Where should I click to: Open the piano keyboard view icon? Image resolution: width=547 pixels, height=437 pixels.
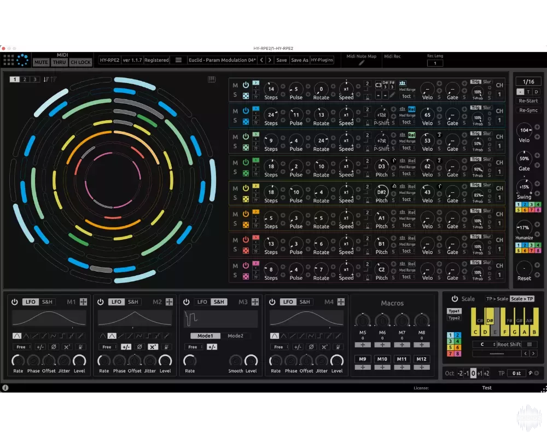click(211, 79)
